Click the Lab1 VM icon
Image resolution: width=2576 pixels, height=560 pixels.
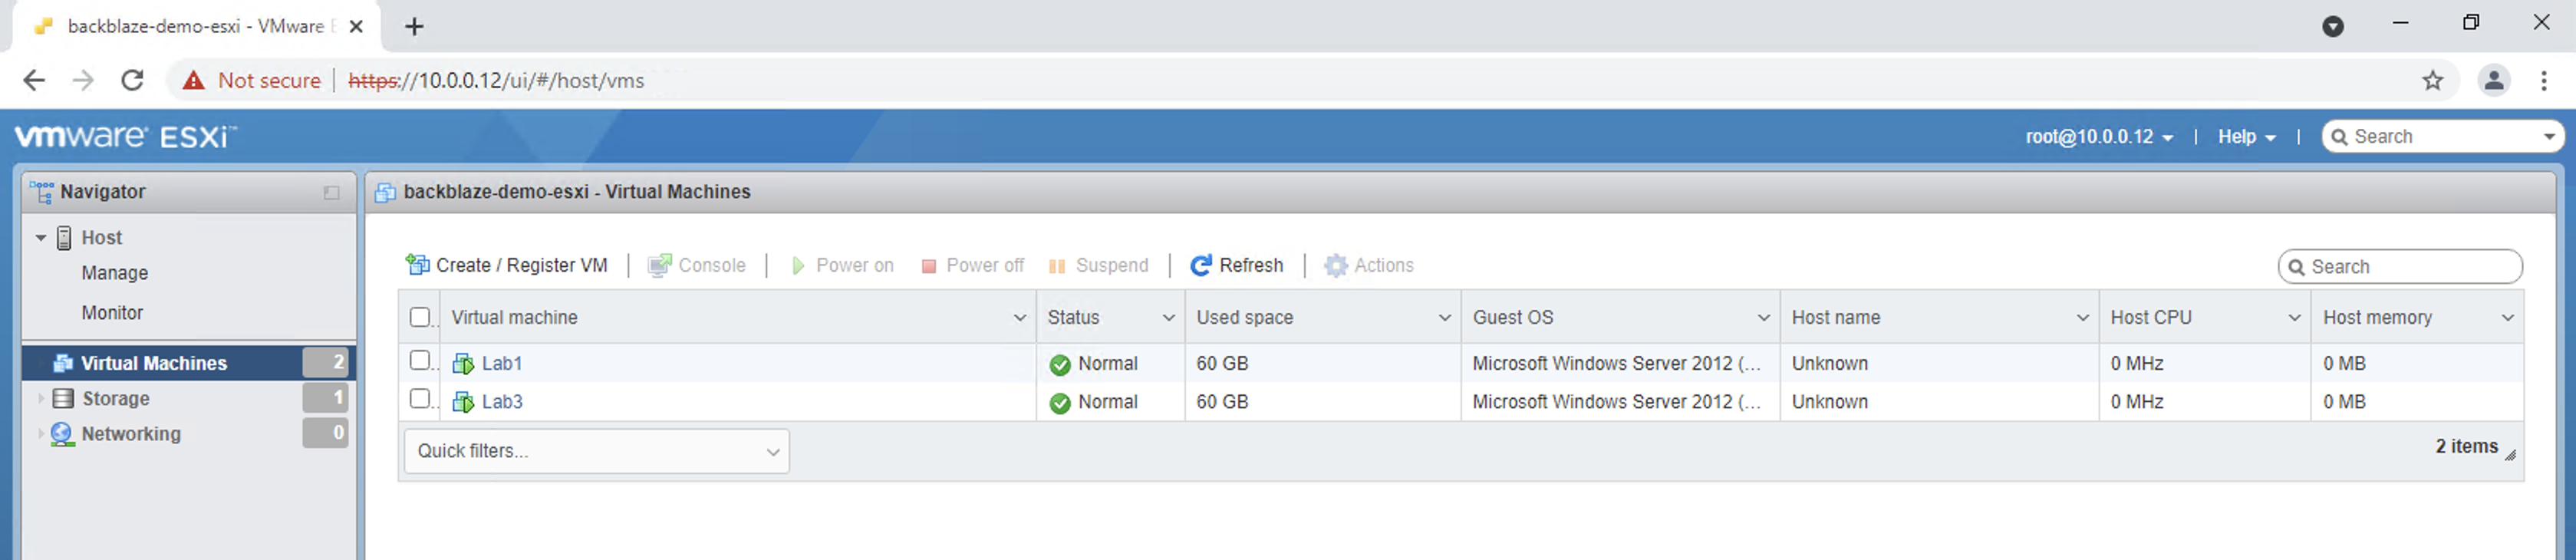[x=463, y=363]
